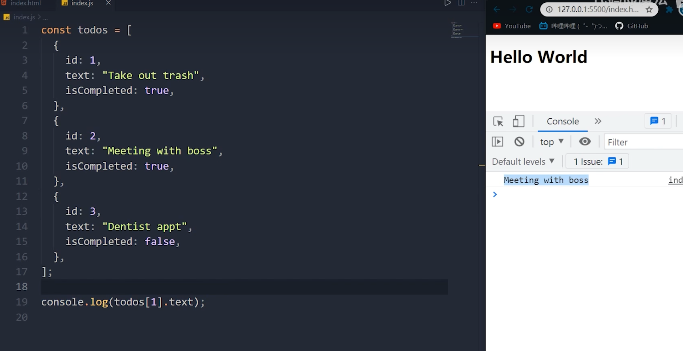Screen dimensions: 683x351
Task: Reload the browser page
Action: [x=529, y=9]
